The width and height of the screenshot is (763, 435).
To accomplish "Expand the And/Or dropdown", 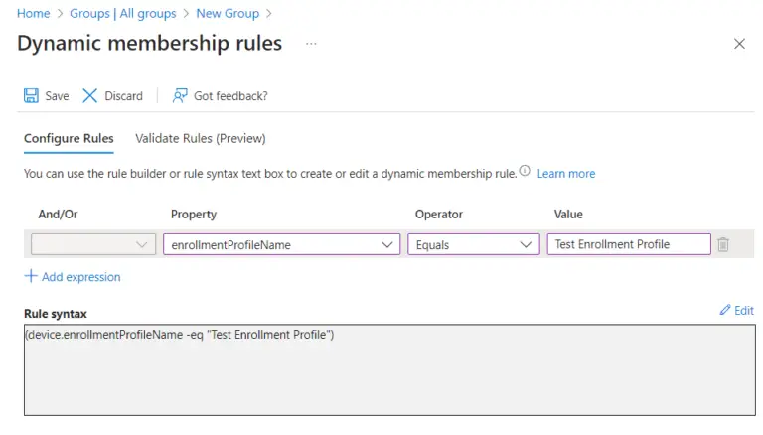I will [x=93, y=244].
